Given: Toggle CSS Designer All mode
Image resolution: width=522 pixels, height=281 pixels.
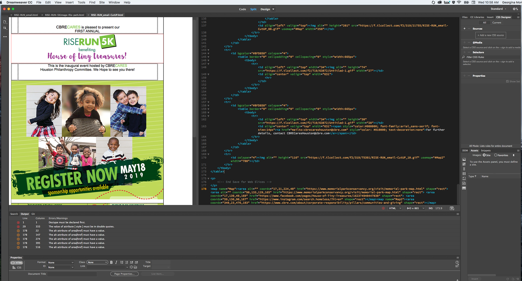Looking at the screenshot, I should point(484,23).
